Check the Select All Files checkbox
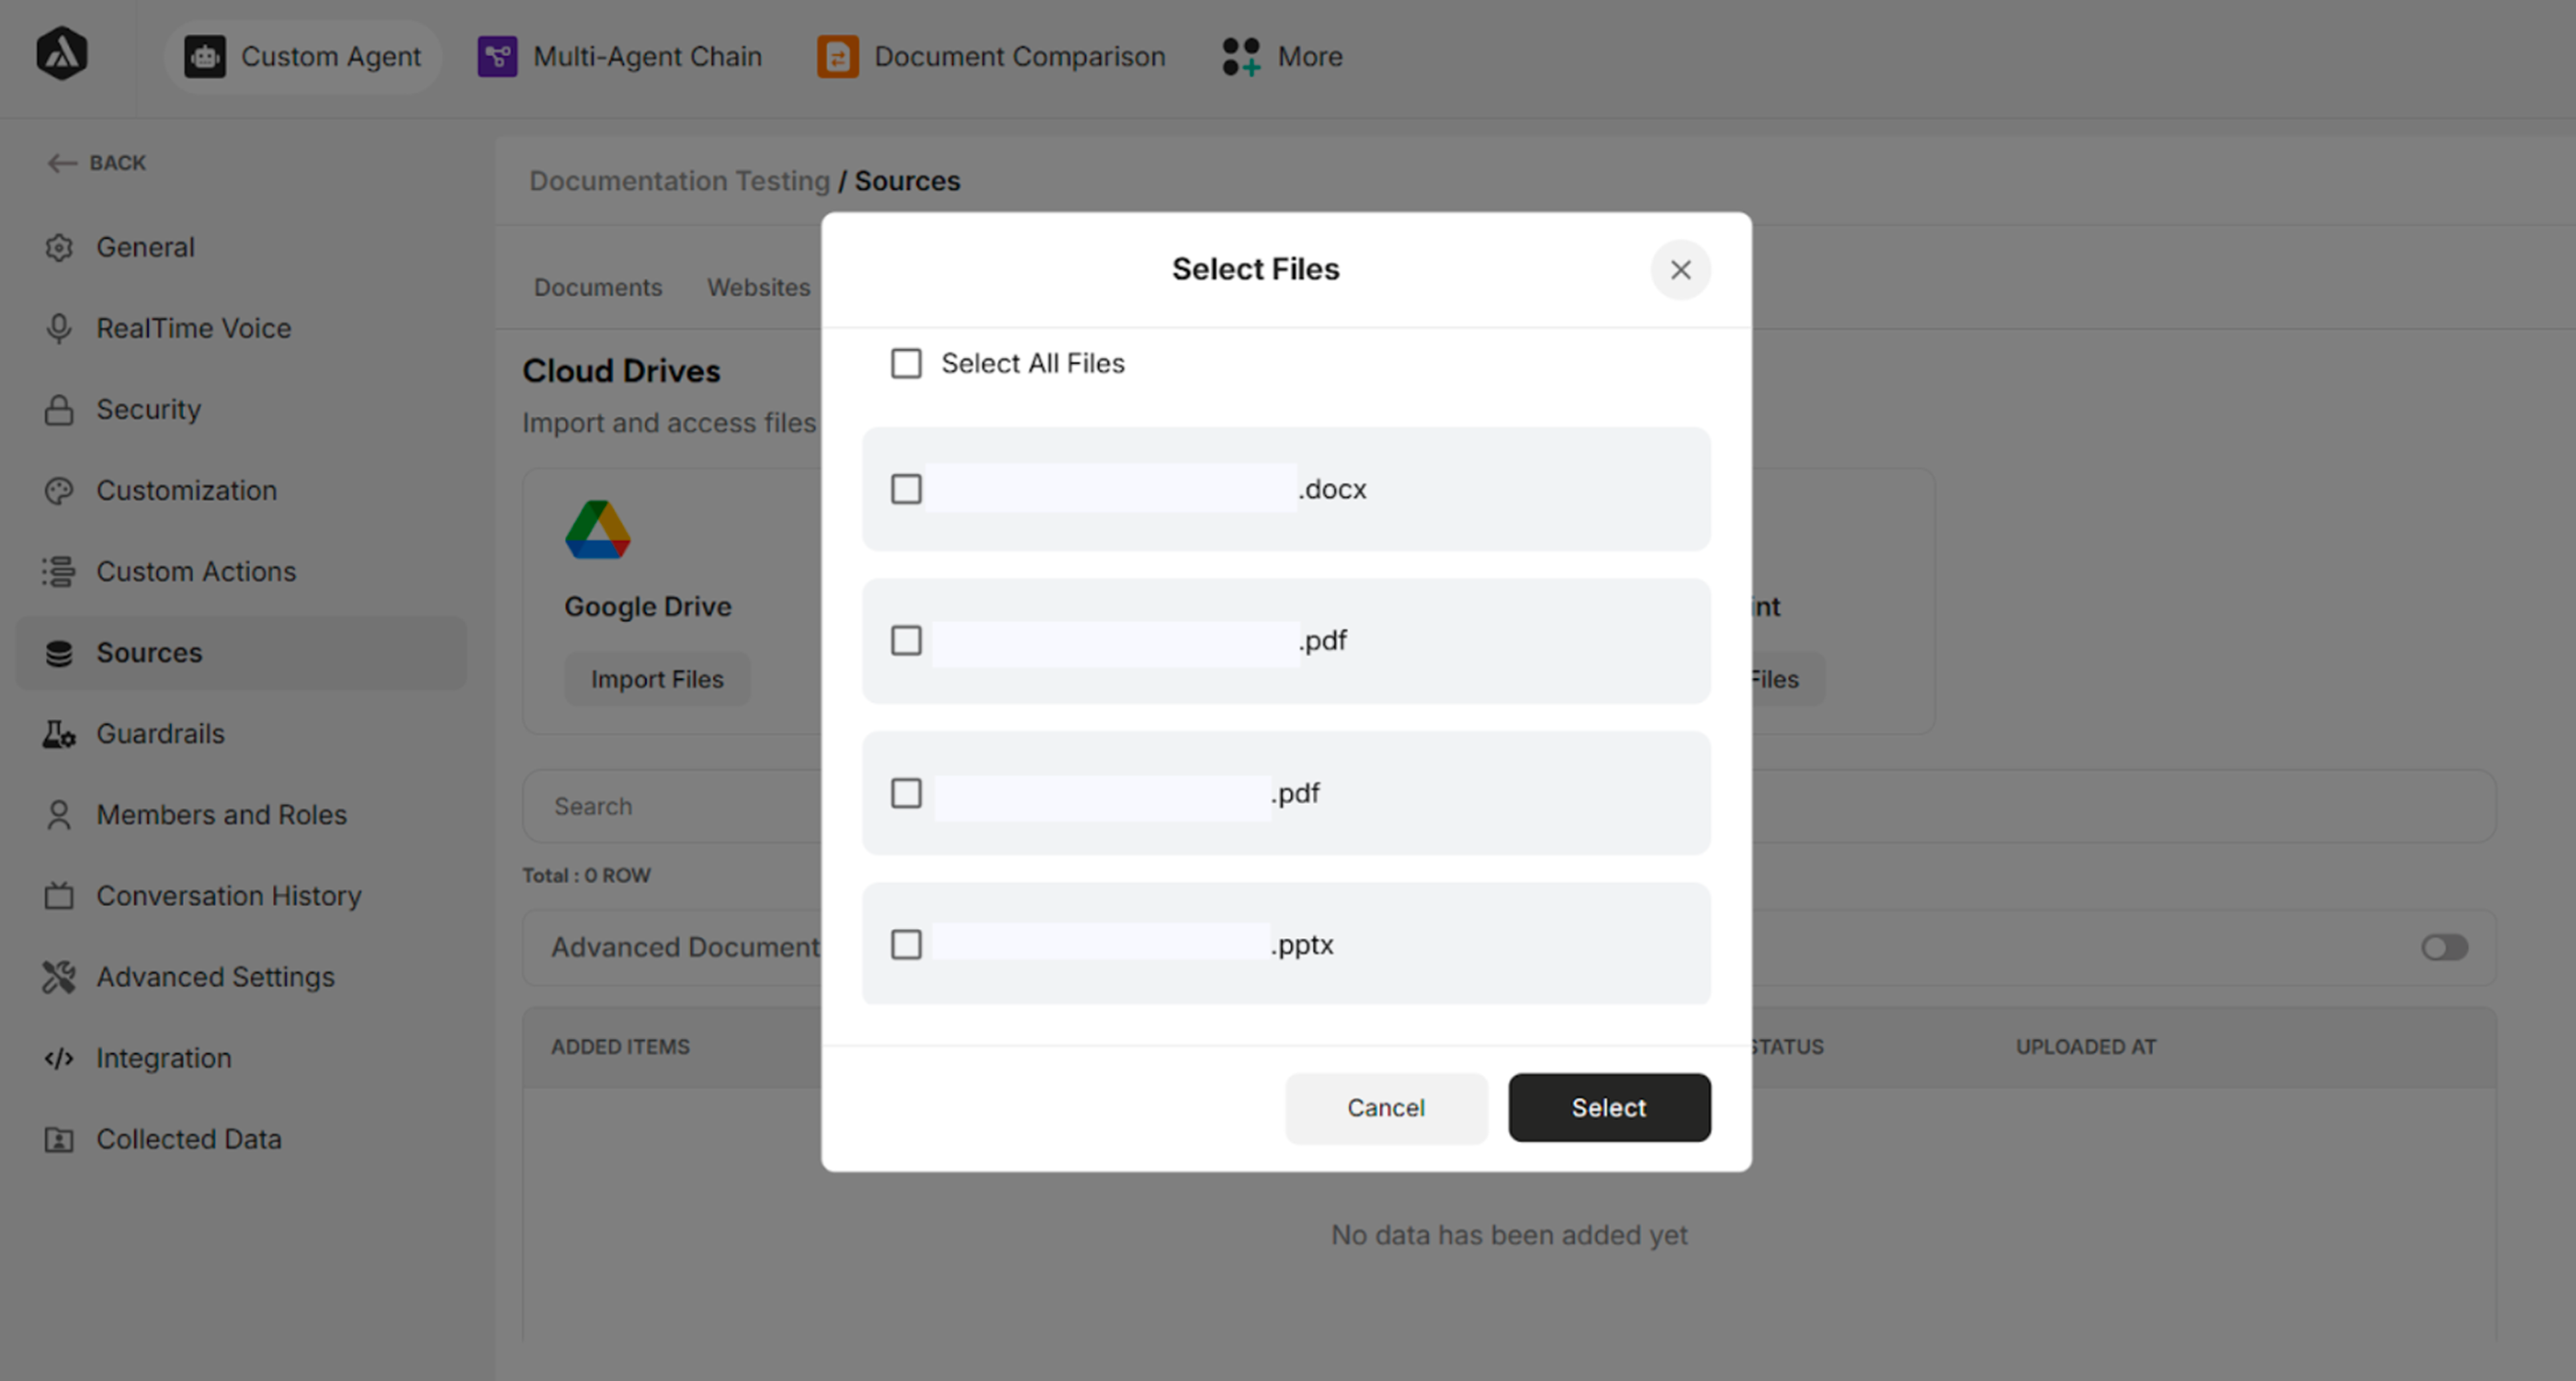Screen dimensions: 2576x1381 [x=905, y=363]
